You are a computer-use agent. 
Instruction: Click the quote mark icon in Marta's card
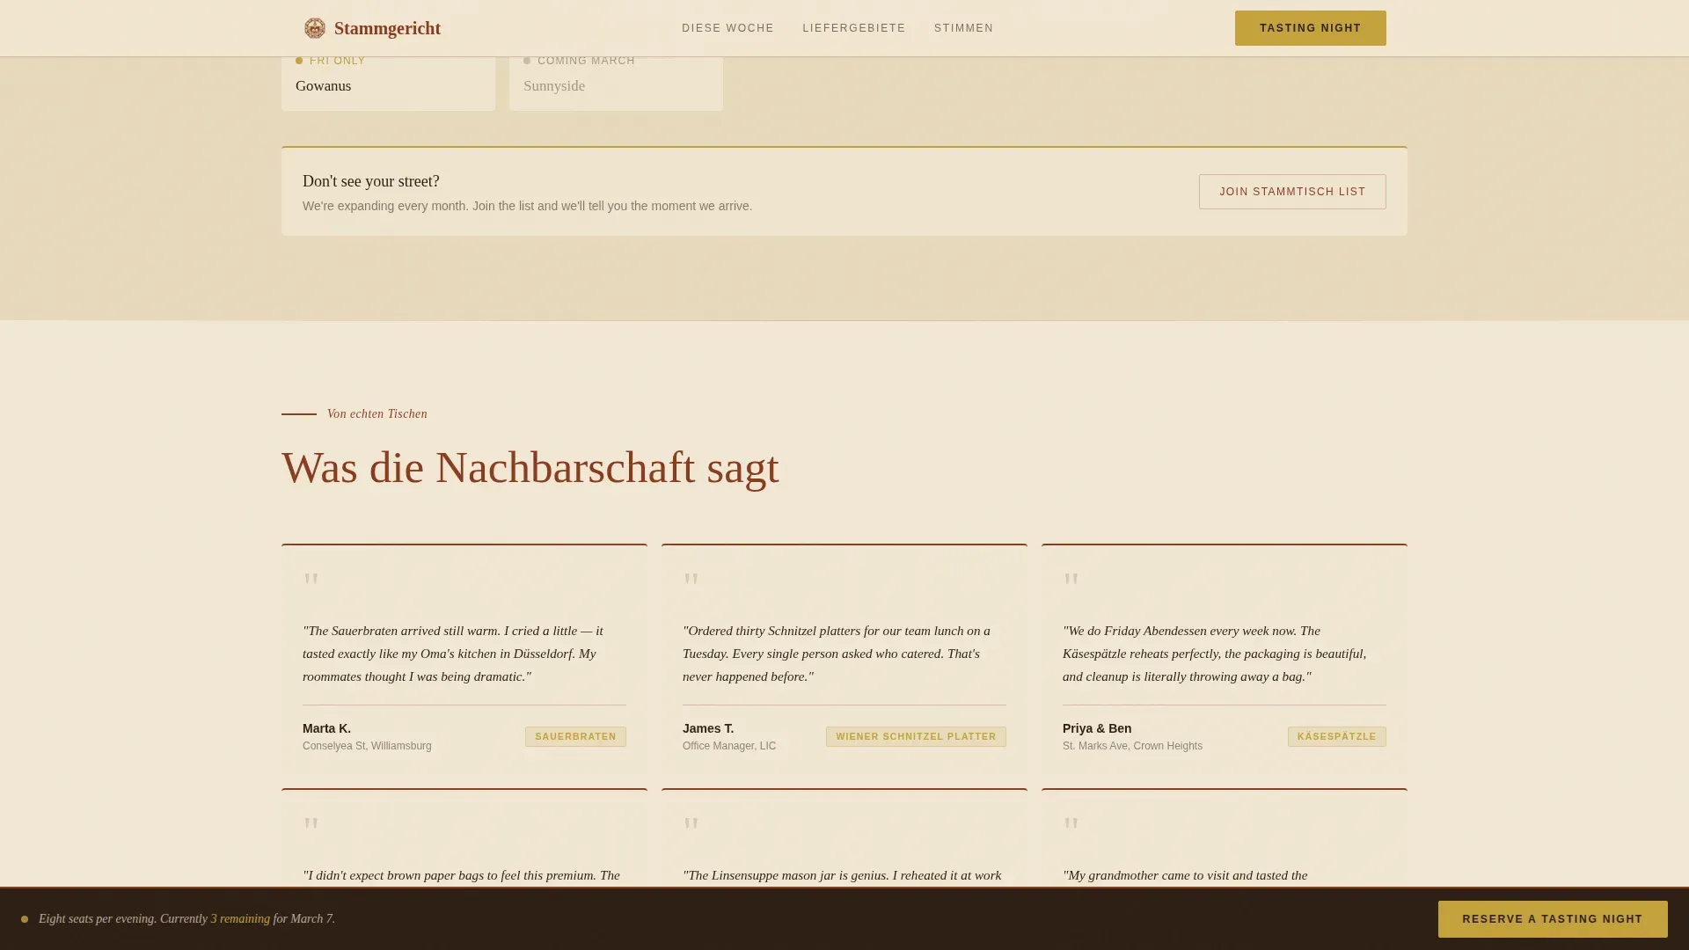click(x=311, y=580)
